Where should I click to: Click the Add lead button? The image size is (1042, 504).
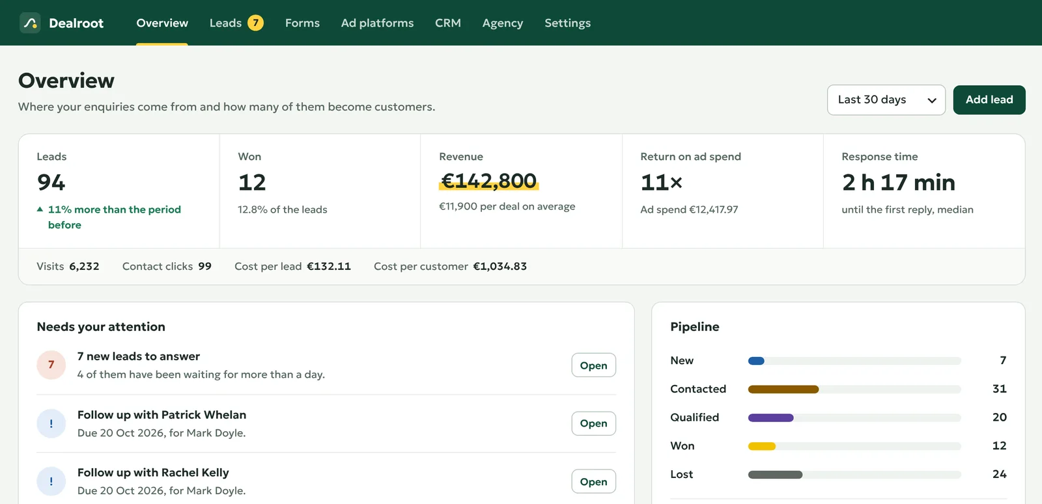[x=989, y=100]
